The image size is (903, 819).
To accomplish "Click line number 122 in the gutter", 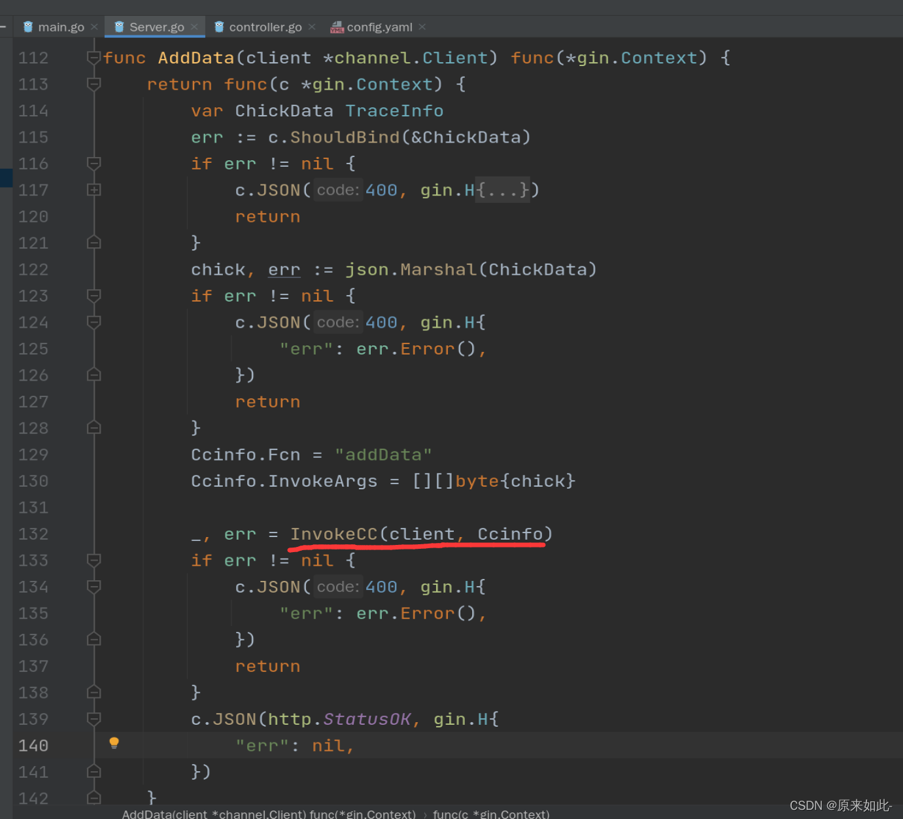I will tap(33, 270).
